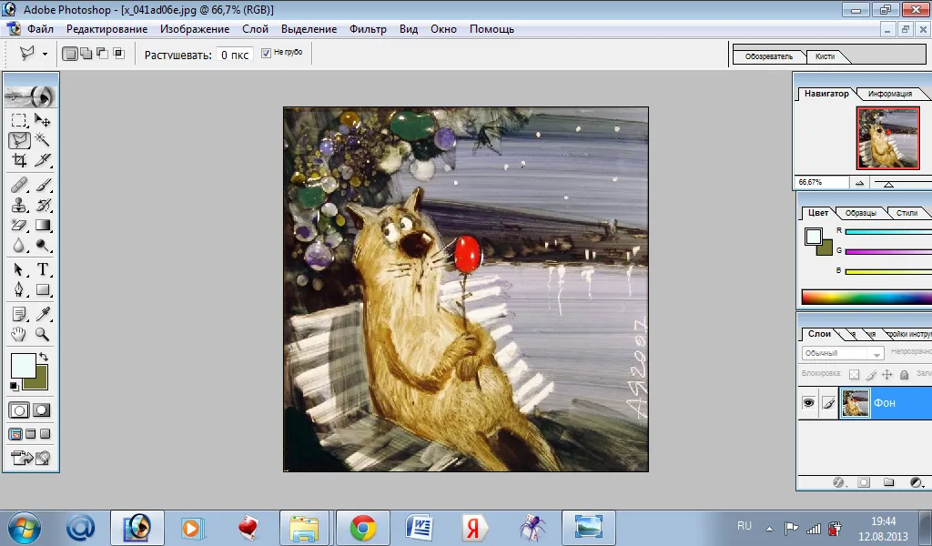Select the Rectangular Marquee tool

click(19, 121)
